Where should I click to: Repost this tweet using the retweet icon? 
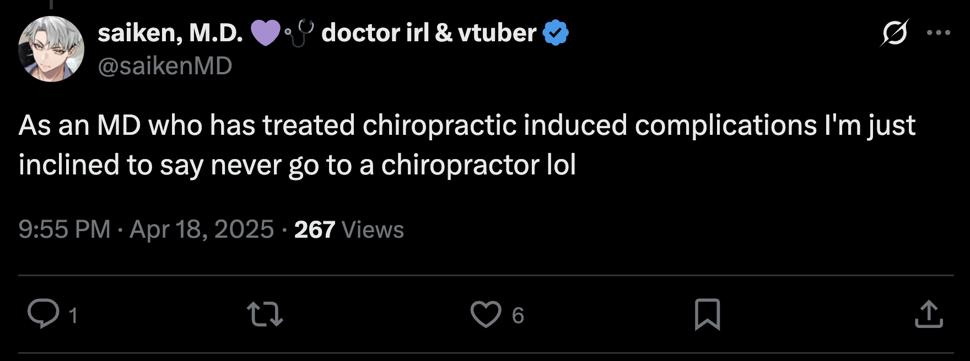[x=265, y=314]
